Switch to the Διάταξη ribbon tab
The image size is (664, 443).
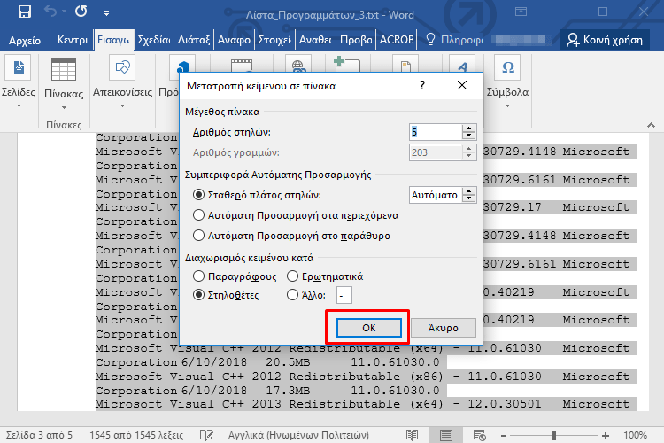click(x=194, y=40)
